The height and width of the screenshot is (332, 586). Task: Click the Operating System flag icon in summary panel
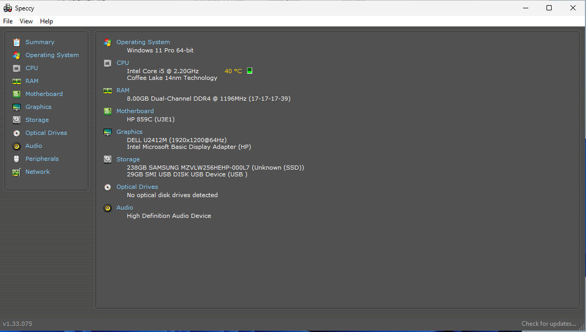point(108,43)
